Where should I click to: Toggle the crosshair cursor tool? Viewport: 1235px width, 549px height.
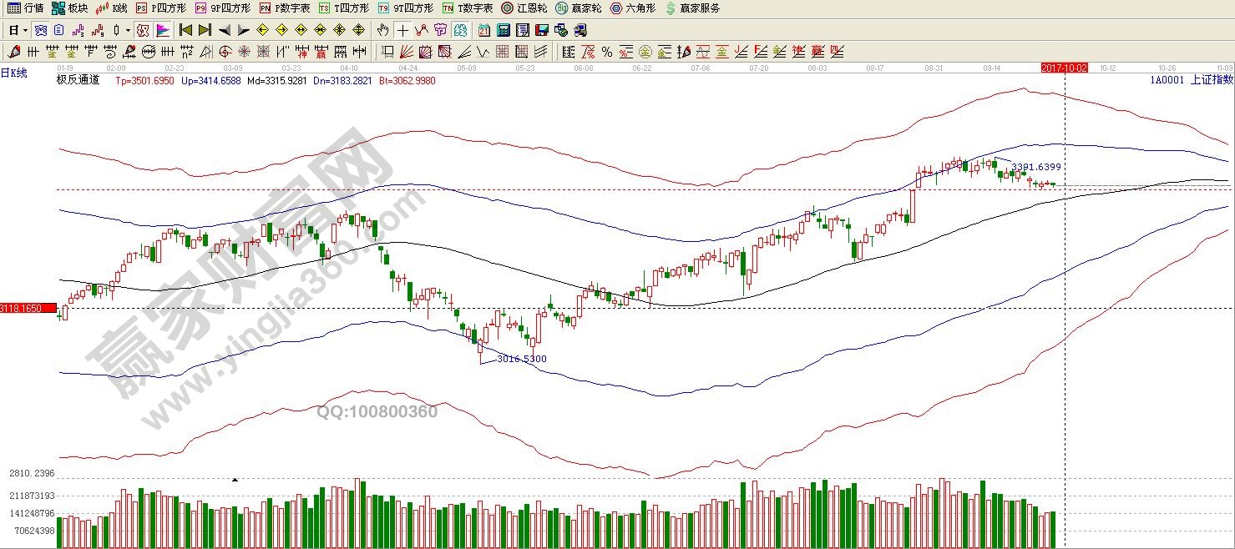point(403,31)
